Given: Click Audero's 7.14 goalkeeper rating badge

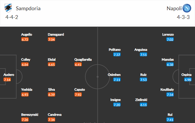Looking at the screenshot, I should click(7, 80).
